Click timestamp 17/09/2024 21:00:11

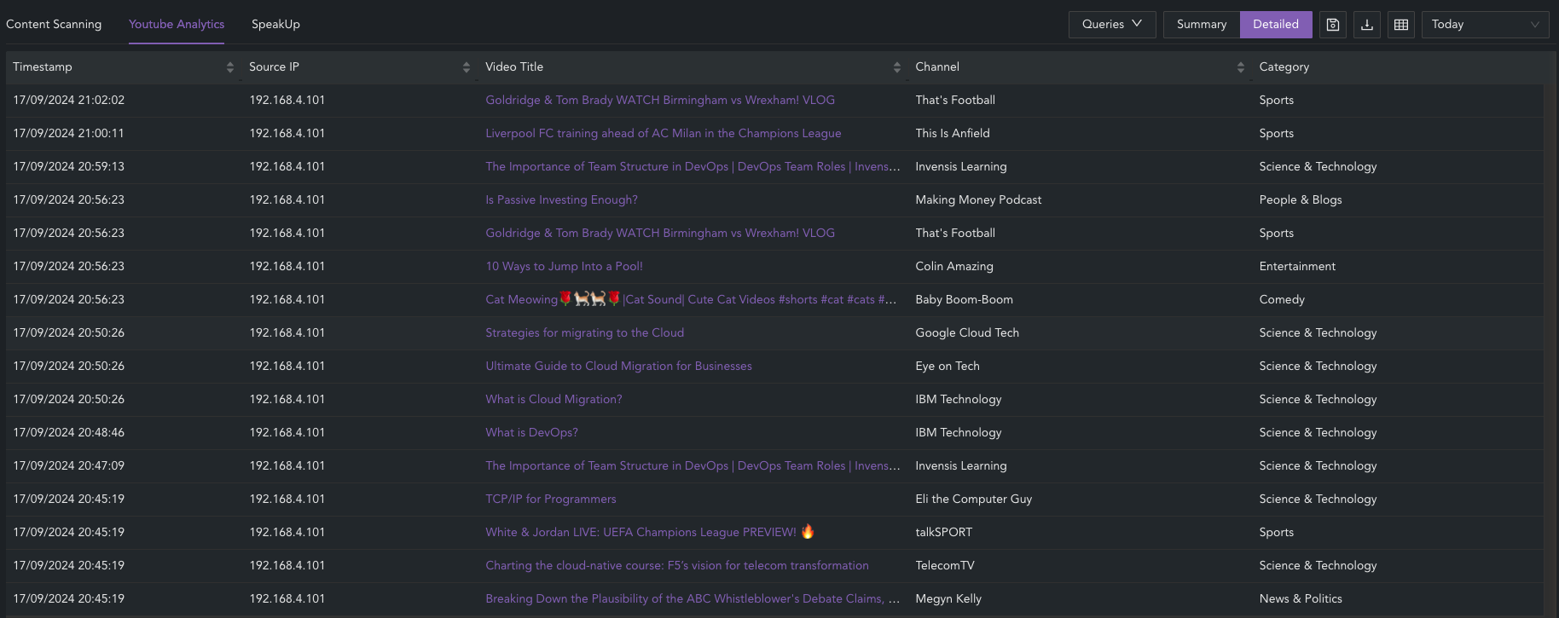click(68, 133)
